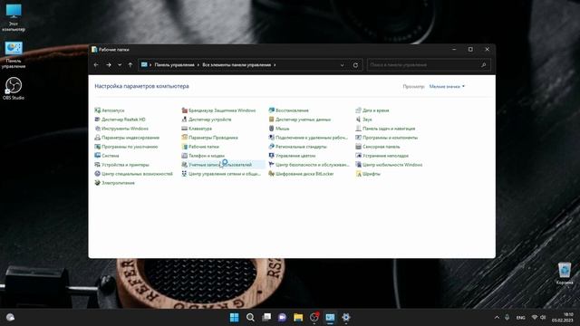This screenshot has height=326, width=580.
Task: Open Брандмауэр Защитника Windows
Action: 218,110
